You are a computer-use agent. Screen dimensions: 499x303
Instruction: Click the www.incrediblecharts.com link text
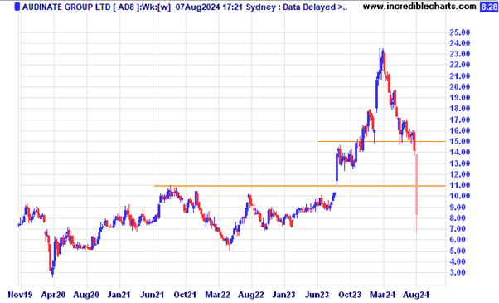(419, 7)
